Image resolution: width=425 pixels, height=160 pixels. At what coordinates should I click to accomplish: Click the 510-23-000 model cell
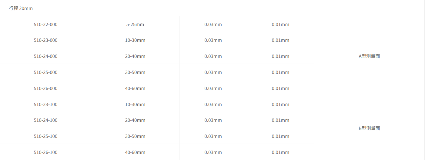pos(45,40)
